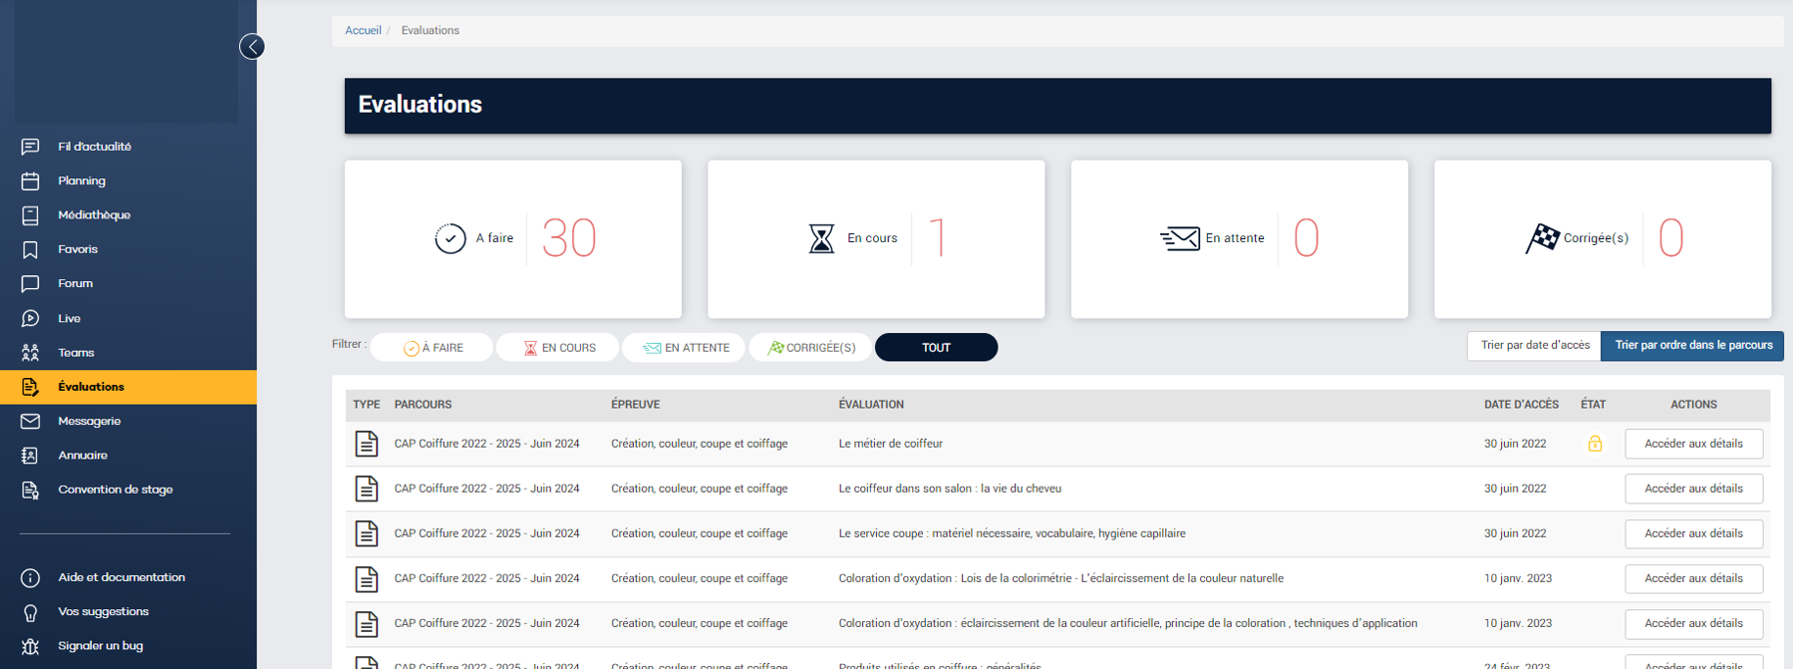
Task: Collapse the sidebar with the arrow button
Action: click(252, 47)
